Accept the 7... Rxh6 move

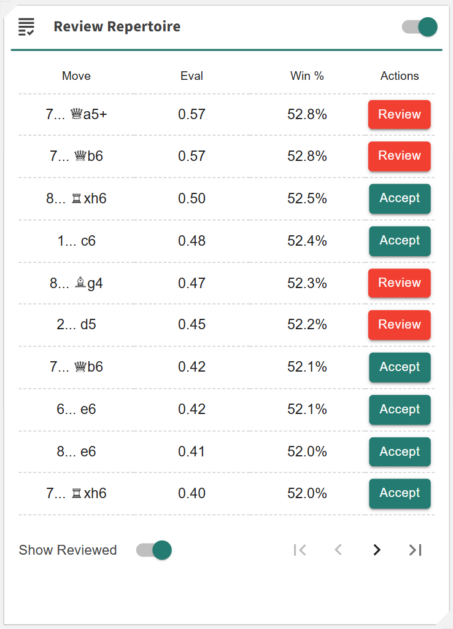click(x=399, y=493)
